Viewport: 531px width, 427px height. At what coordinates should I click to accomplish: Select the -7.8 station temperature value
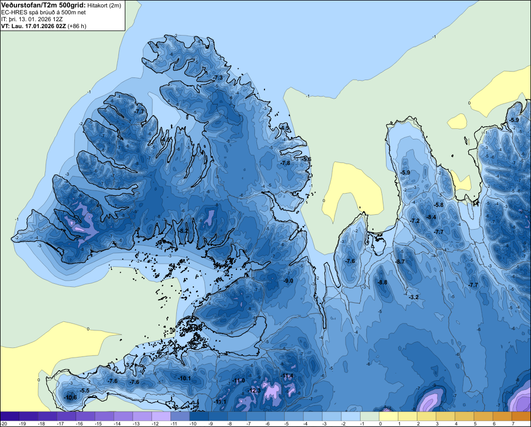(x=286, y=163)
